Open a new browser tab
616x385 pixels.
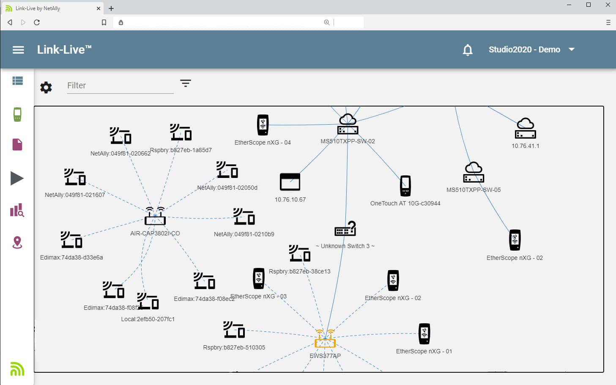(111, 8)
